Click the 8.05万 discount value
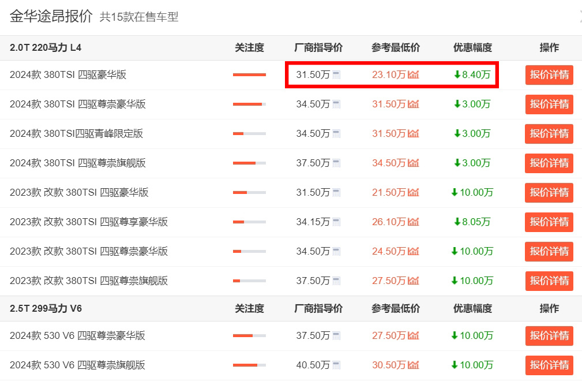The width and height of the screenshot is (582, 381). click(472, 222)
